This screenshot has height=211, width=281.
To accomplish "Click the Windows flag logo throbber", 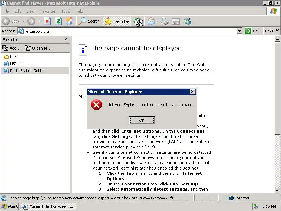I will (274, 11).
